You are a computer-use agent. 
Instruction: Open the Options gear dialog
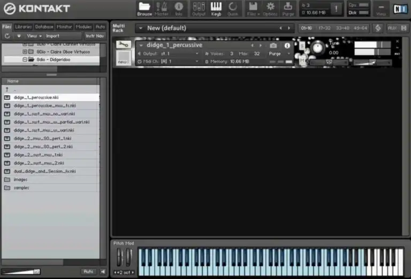coord(270,9)
